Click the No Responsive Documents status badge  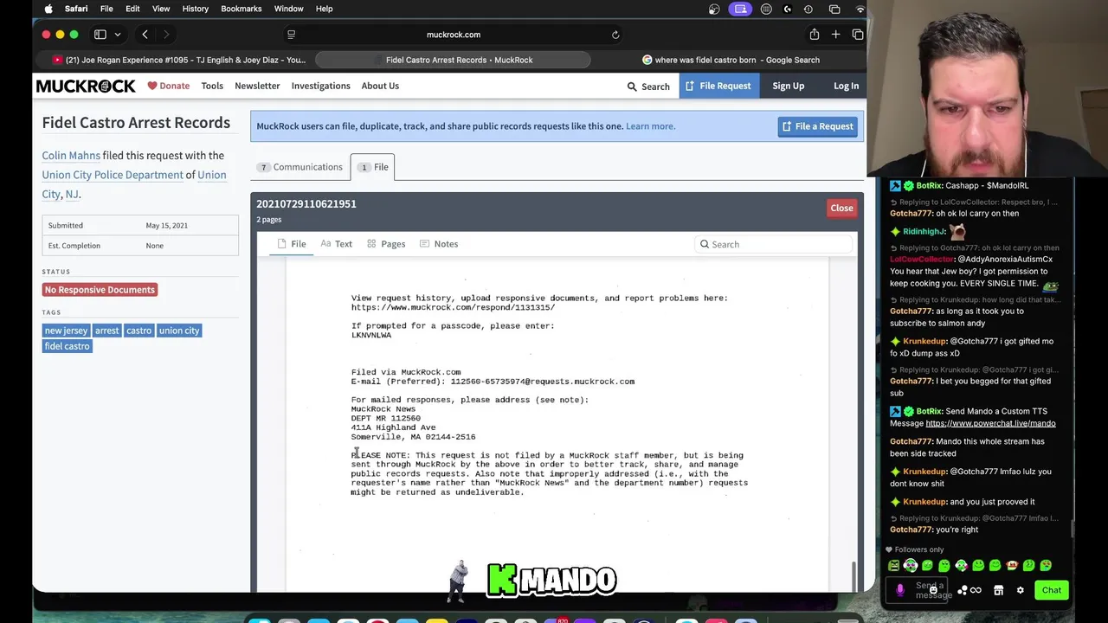click(100, 290)
